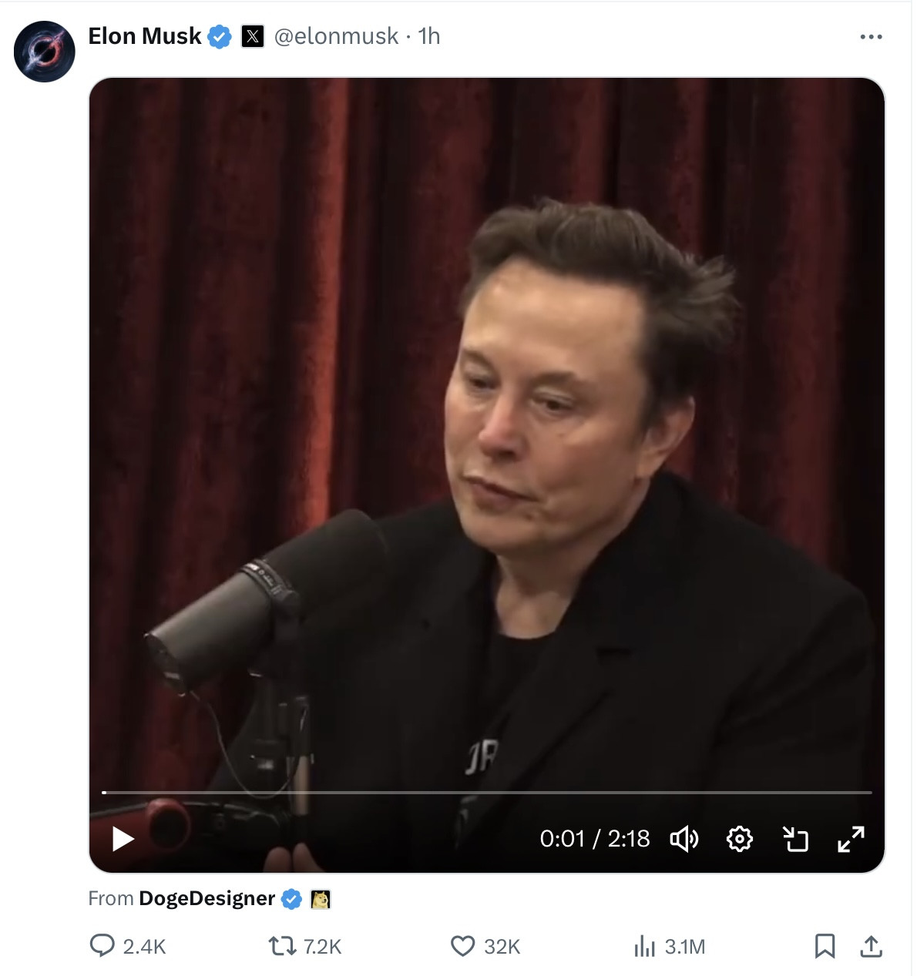The width and height of the screenshot is (917, 976).
Task: Open video settings gear
Action: click(739, 838)
